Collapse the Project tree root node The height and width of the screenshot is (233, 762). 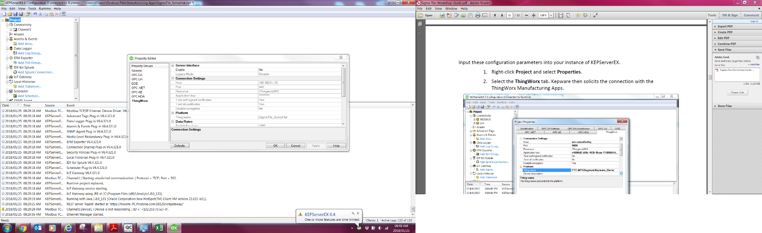(x=3, y=20)
